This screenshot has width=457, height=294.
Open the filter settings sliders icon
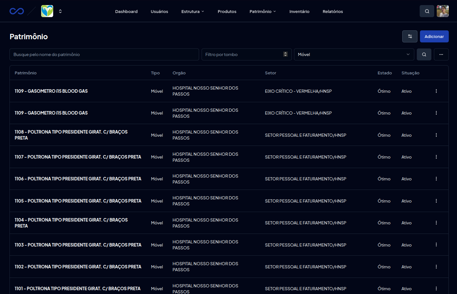[410, 36]
